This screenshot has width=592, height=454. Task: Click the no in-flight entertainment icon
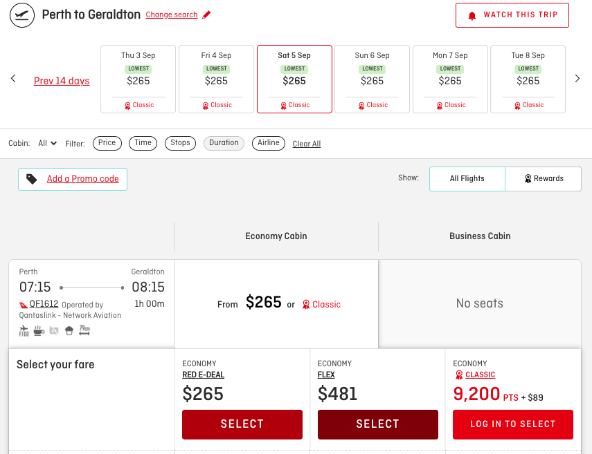(54, 331)
